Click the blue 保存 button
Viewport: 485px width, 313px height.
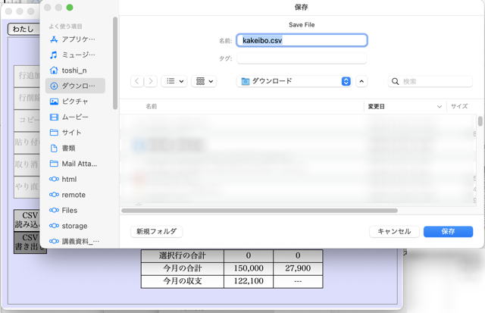click(x=448, y=231)
